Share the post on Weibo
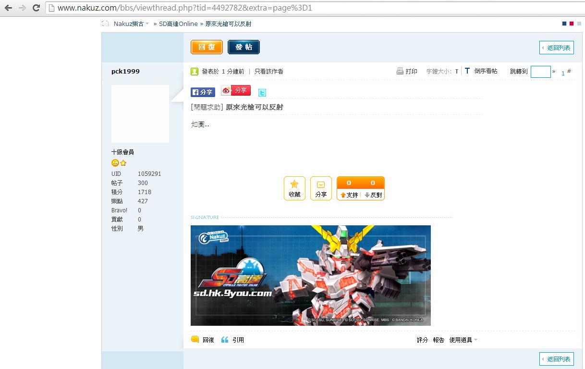This screenshot has width=585, height=369. [236, 90]
